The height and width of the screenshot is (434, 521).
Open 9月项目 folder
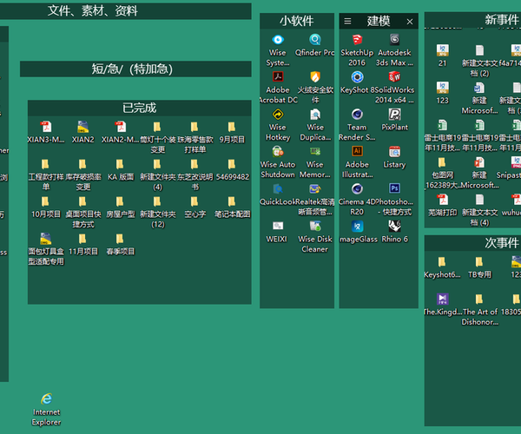click(232, 127)
